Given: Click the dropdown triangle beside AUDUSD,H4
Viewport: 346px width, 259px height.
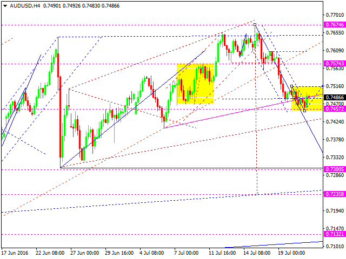Looking at the screenshot, I should [x=5, y=6].
